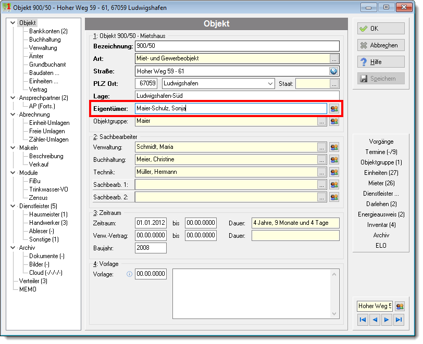Open the Ludwigshafen city dropdown
Image resolution: width=423 pixels, height=344 pixels.
pos(270,84)
